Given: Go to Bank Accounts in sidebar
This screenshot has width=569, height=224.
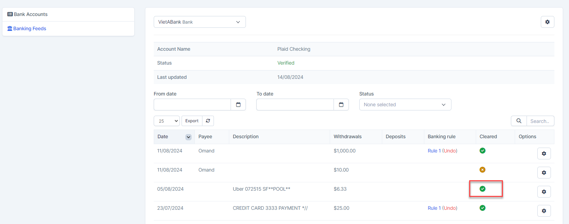Looking at the screenshot, I should [31, 14].
